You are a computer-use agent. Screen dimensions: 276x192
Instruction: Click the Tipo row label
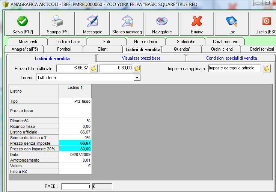click(x=34, y=101)
